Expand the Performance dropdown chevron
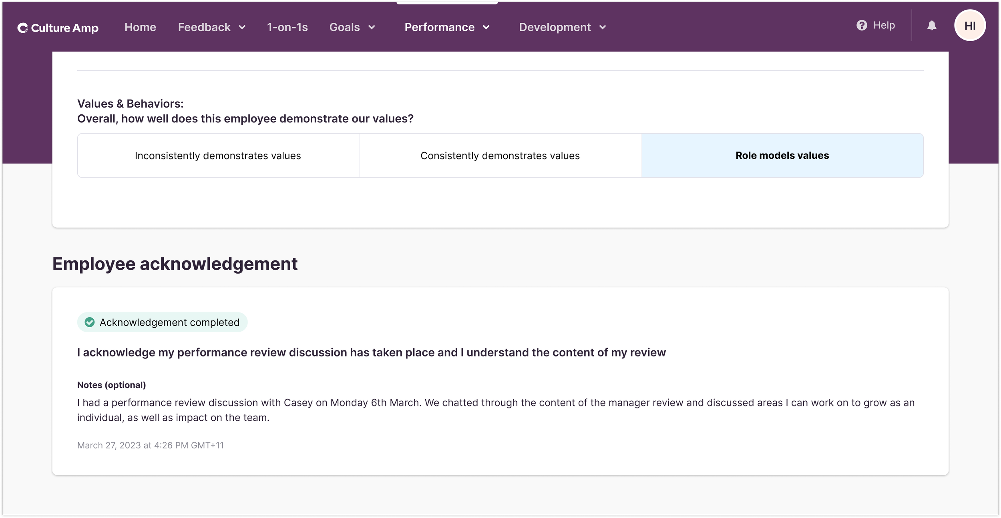The height and width of the screenshot is (518, 1001). tap(486, 27)
